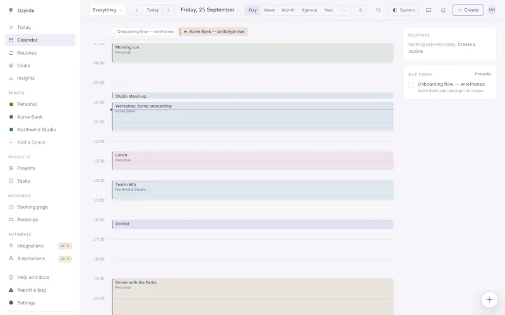
Task: Open Integrations in the sidebar
Action: tap(40, 246)
